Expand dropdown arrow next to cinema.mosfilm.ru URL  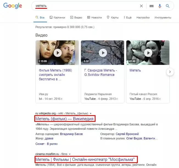point(70,154)
